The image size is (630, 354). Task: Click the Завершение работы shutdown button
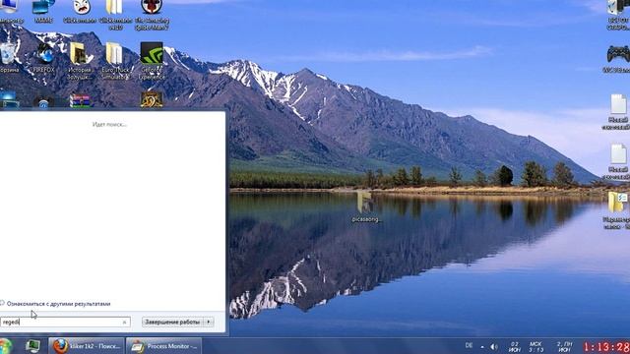tap(172, 322)
